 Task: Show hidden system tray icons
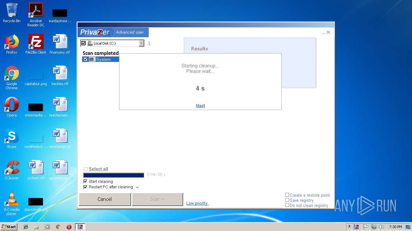[x=350, y=227]
